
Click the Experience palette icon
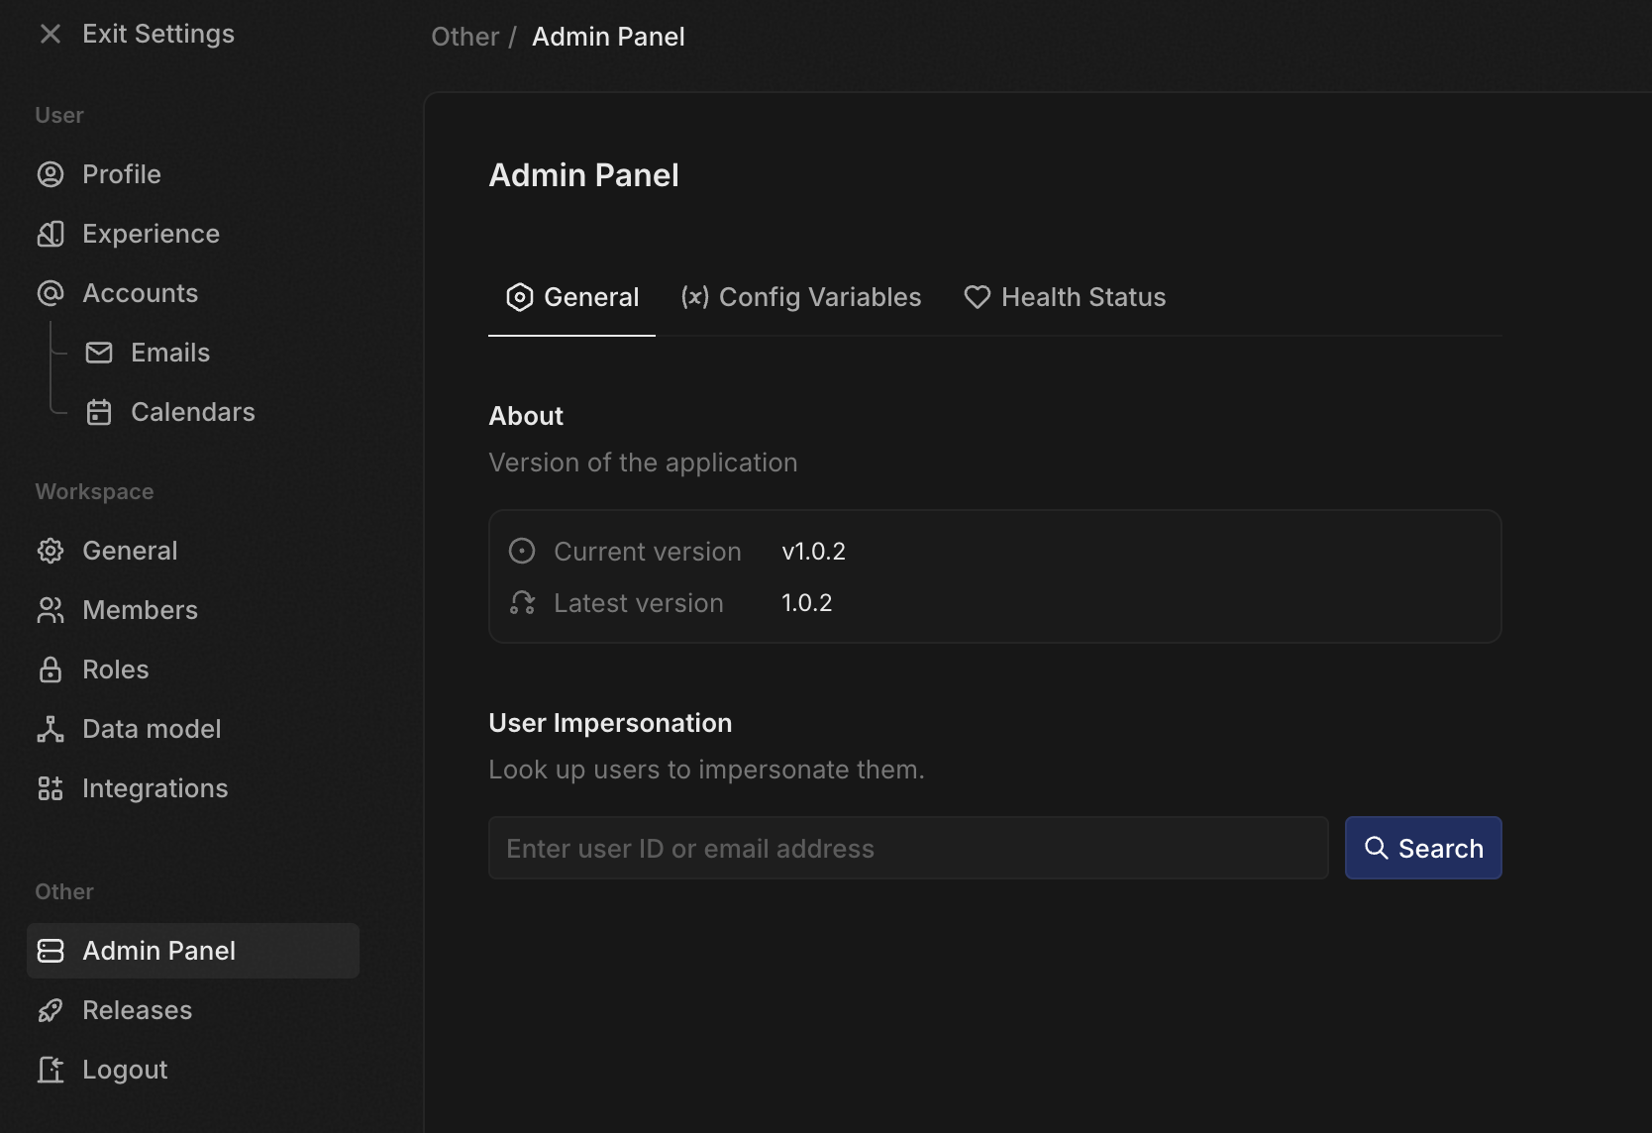[x=51, y=235]
